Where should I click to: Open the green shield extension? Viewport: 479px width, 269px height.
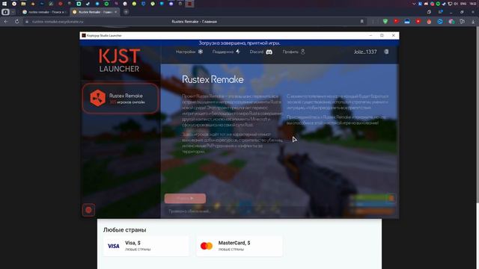385,22
